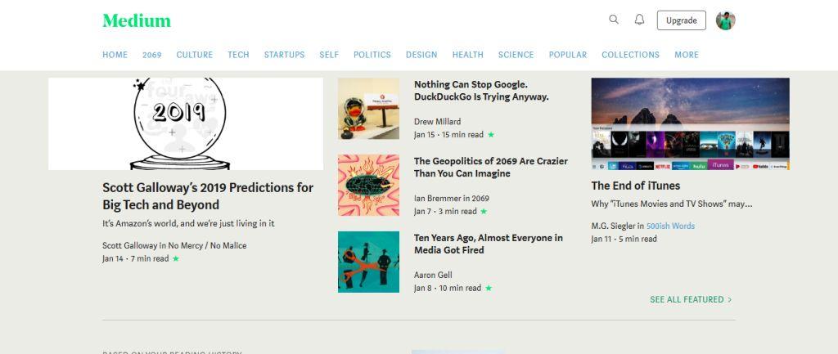Click the rubber duck article thumbnail

368,109
